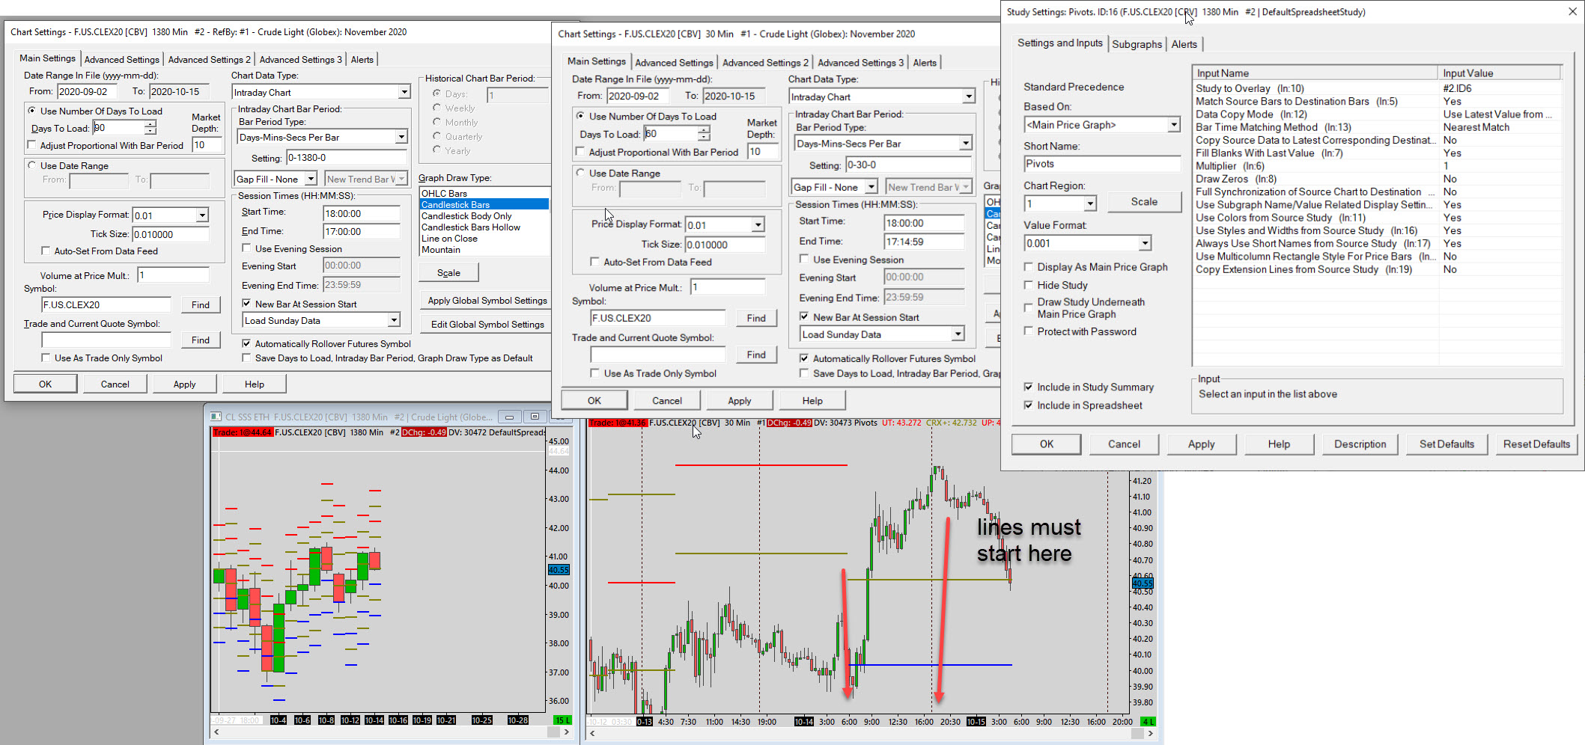Decrease Days To Load in 1380 Min settings

pos(150,132)
